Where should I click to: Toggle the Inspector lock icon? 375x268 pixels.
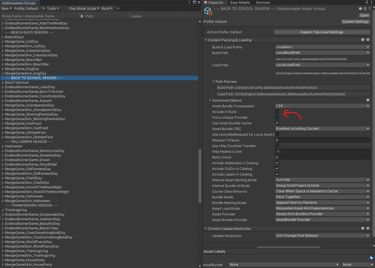(x=367, y=2)
